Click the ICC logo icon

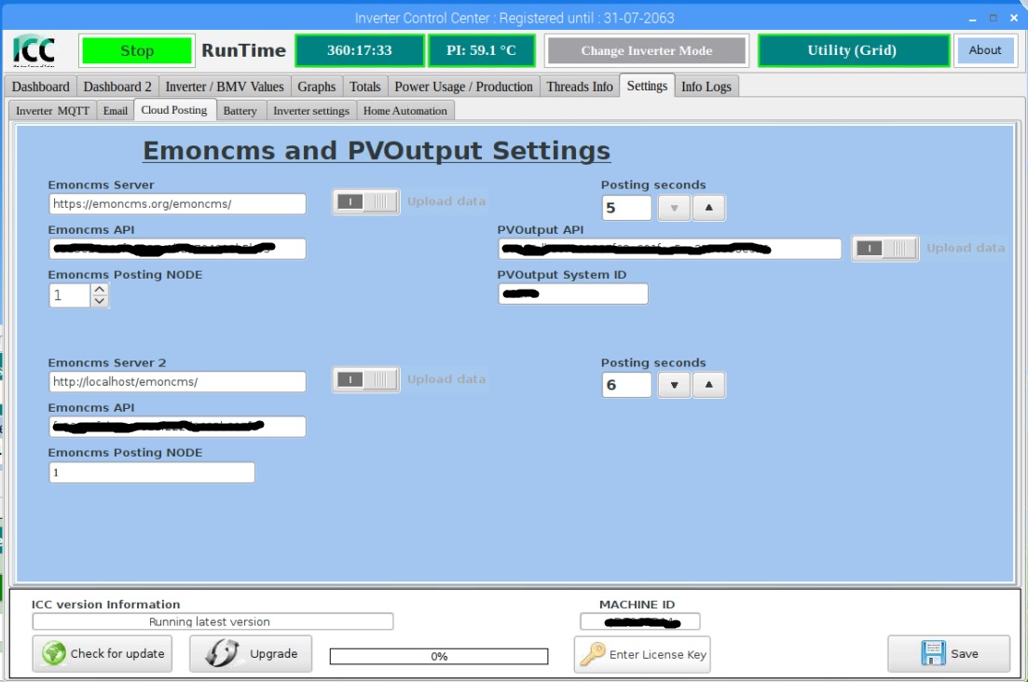(x=34, y=50)
